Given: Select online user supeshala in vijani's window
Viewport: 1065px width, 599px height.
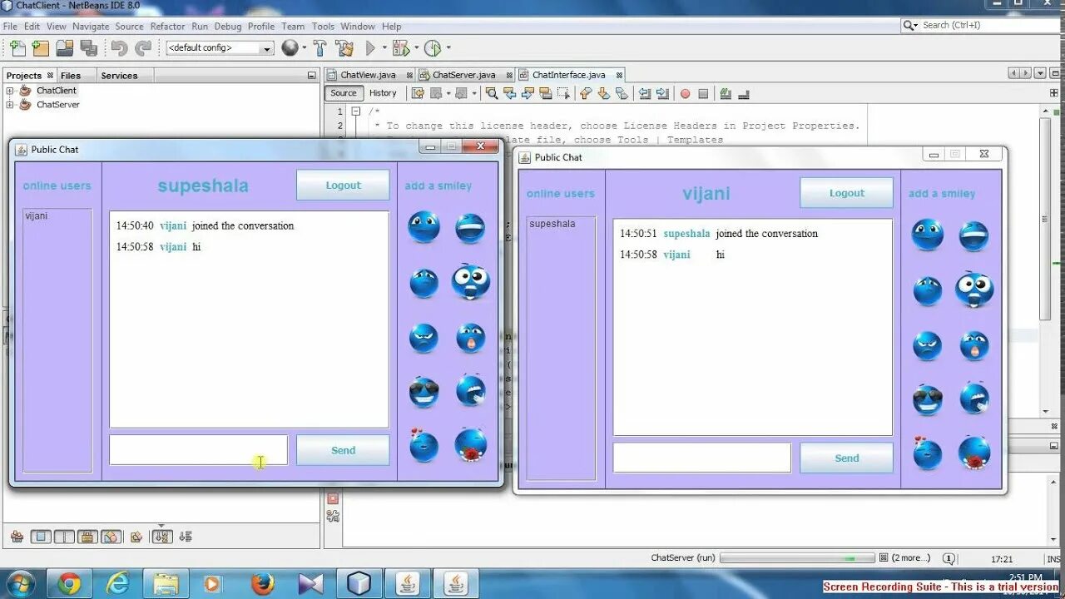Looking at the screenshot, I should [552, 224].
